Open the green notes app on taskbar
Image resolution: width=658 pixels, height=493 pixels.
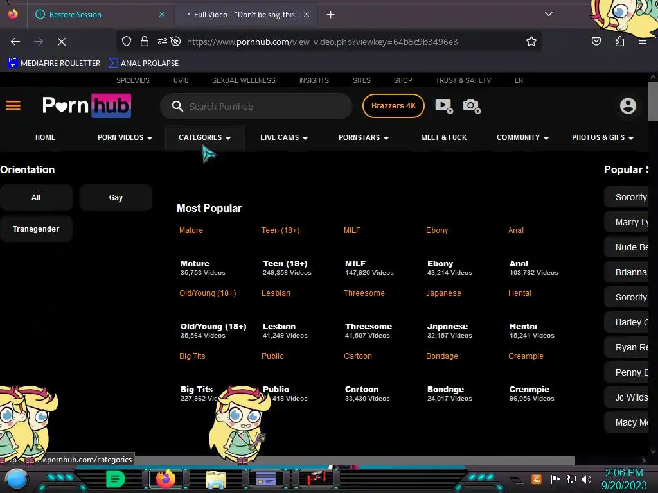coord(115,479)
